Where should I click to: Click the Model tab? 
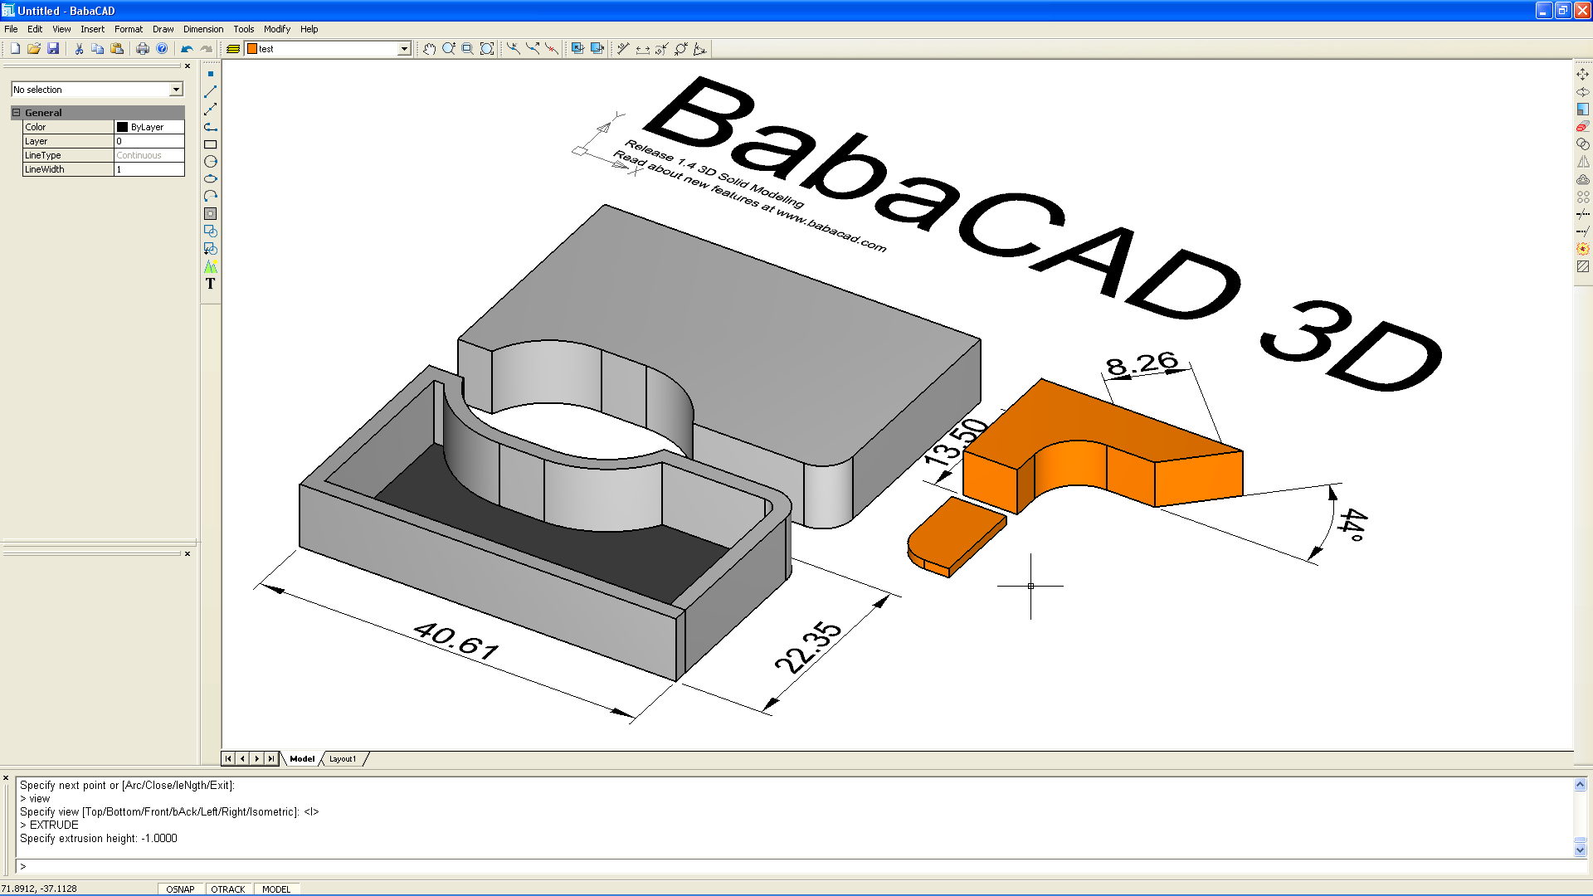(302, 758)
